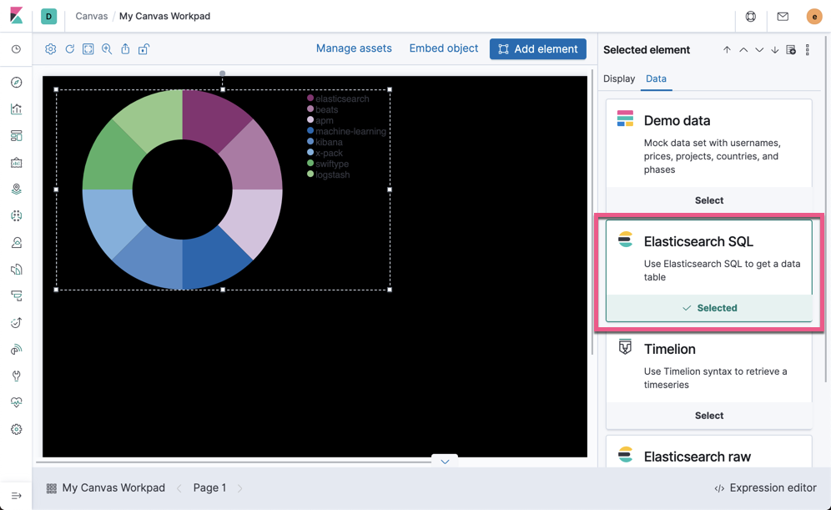Viewport: 831px width, 510px height.
Task: Select the Timelion data source
Action: (x=709, y=416)
